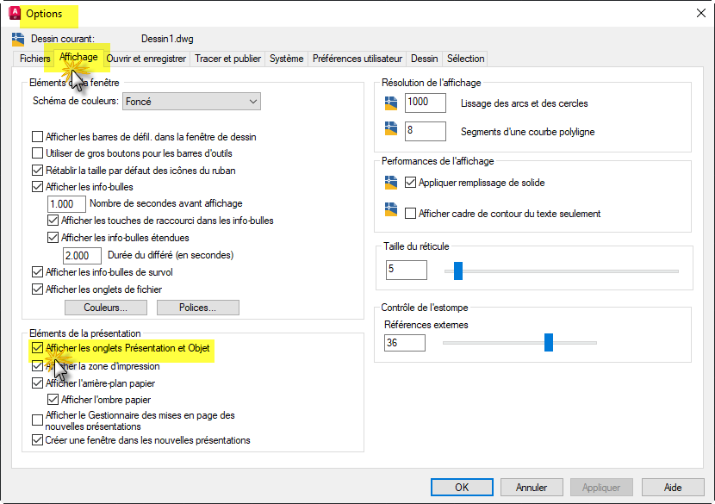Switch to the Ouvrir et enregistrer tab
This screenshot has height=504, width=715.
click(x=146, y=59)
